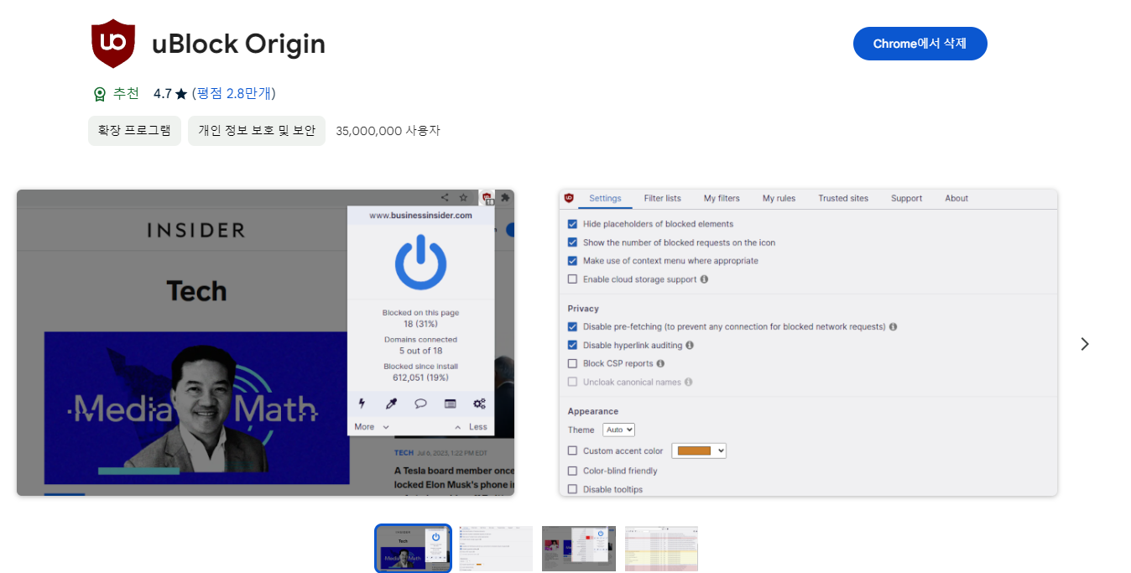This screenshot has width=1131, height=573.
Task: Click the 5 out of 18 domains text
Action: tap(420, 351)
